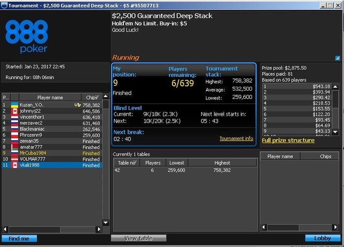Select highlighted player MrCuba1984
The height and width of the screenshot is (247, 344).
(x=52, y=153)
